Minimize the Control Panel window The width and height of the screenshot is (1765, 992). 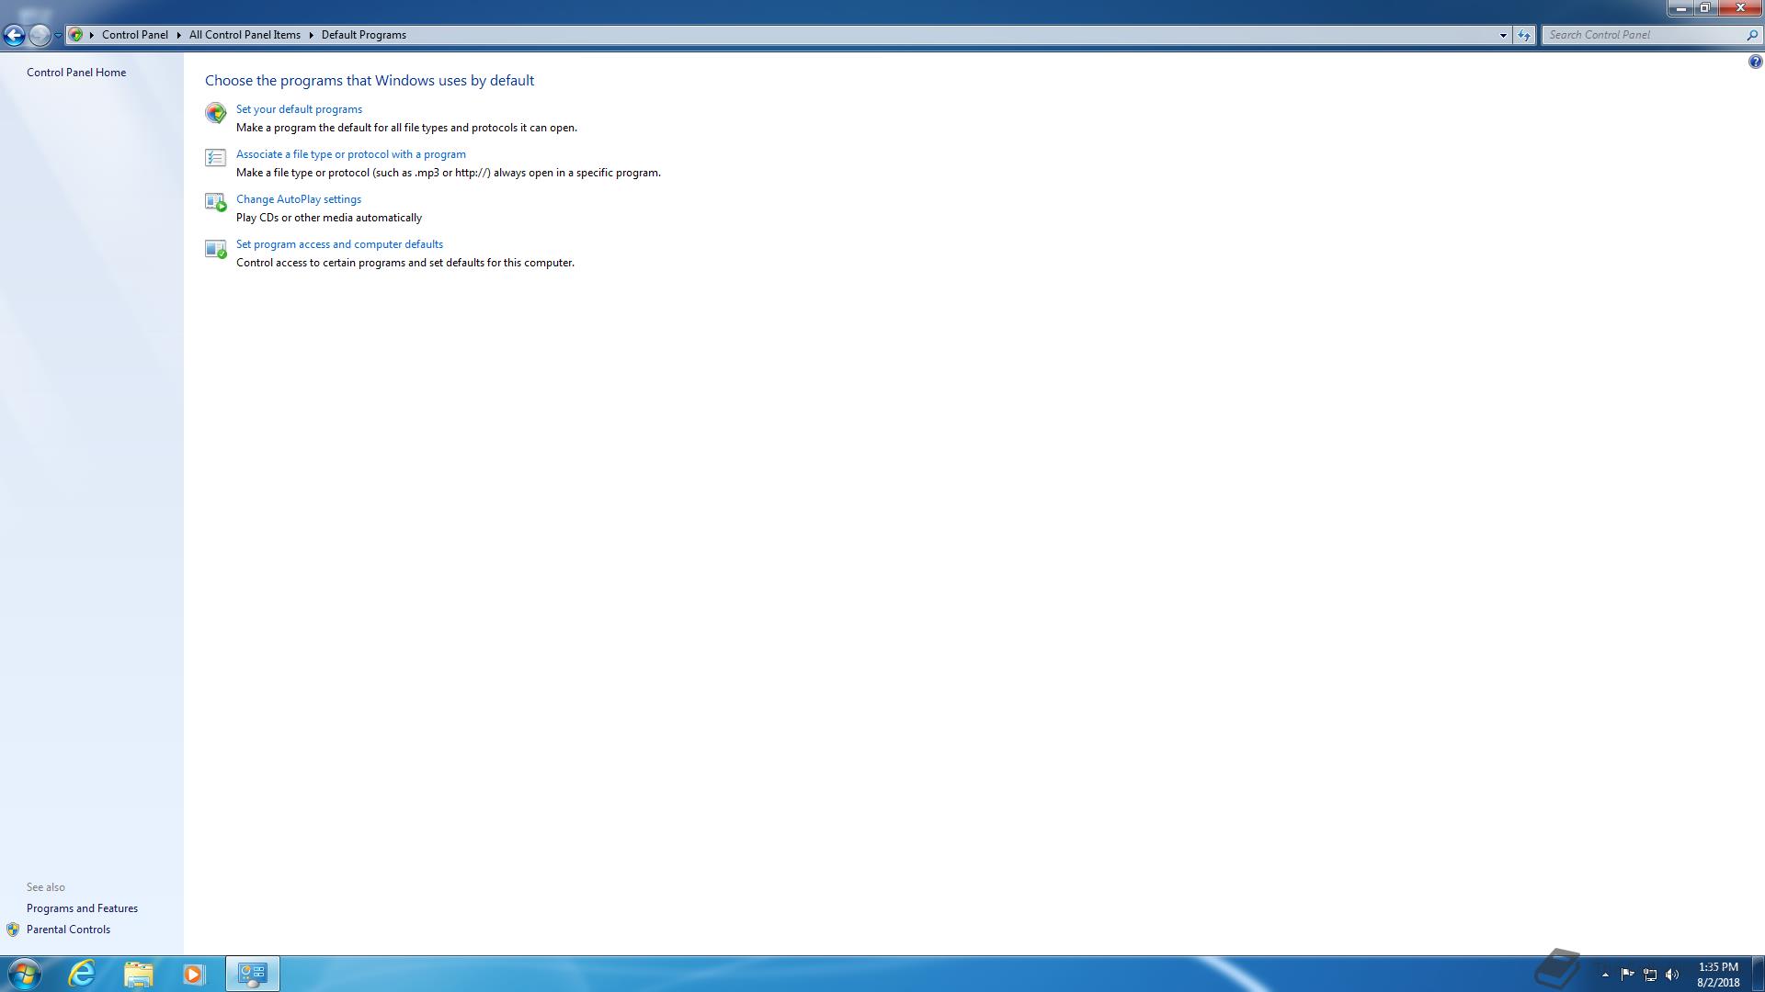(1680, 8)
